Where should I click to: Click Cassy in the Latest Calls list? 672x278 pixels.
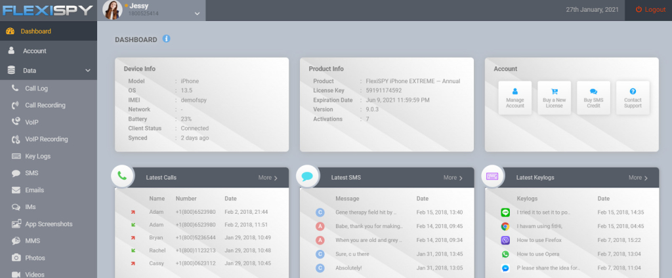156,263
